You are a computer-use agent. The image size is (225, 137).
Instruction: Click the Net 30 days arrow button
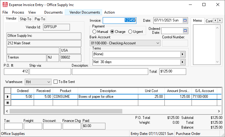182,62
